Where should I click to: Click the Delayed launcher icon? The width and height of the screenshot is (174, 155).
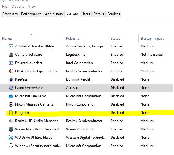click(11, 63)
